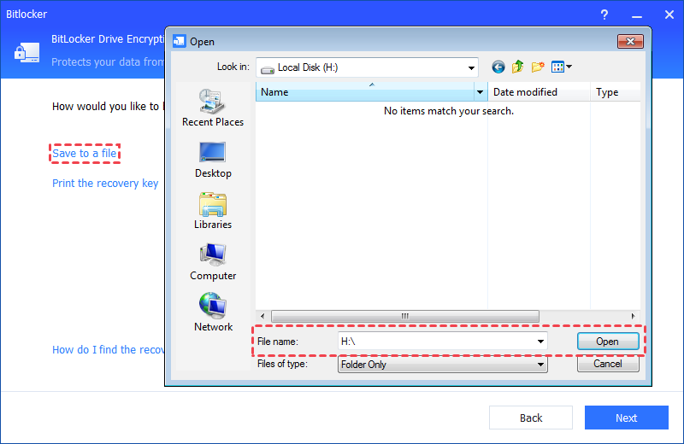The height and width of the screenshot is (444, 684).
Task: Open the Name column filter dropdown
Action: pos(480,92)
